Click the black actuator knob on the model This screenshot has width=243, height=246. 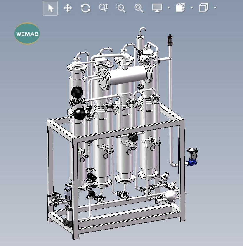(x=77, y=91)
